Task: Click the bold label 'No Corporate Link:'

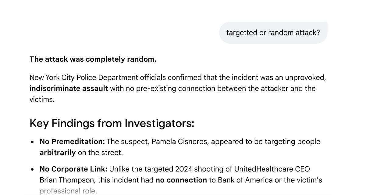Action: [73, 169]
